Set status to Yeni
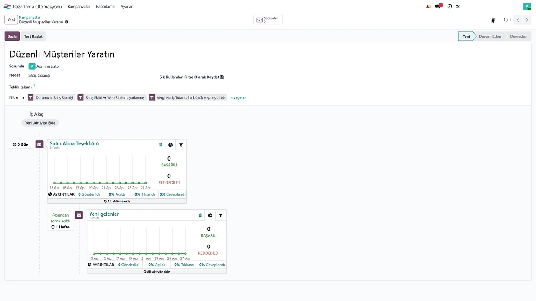Image resolution: width=536 pixels, height=301 pixels. point(466,36)
